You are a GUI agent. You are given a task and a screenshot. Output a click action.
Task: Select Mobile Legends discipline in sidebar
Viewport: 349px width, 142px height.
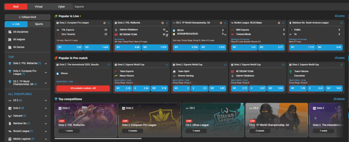[28, 139]
